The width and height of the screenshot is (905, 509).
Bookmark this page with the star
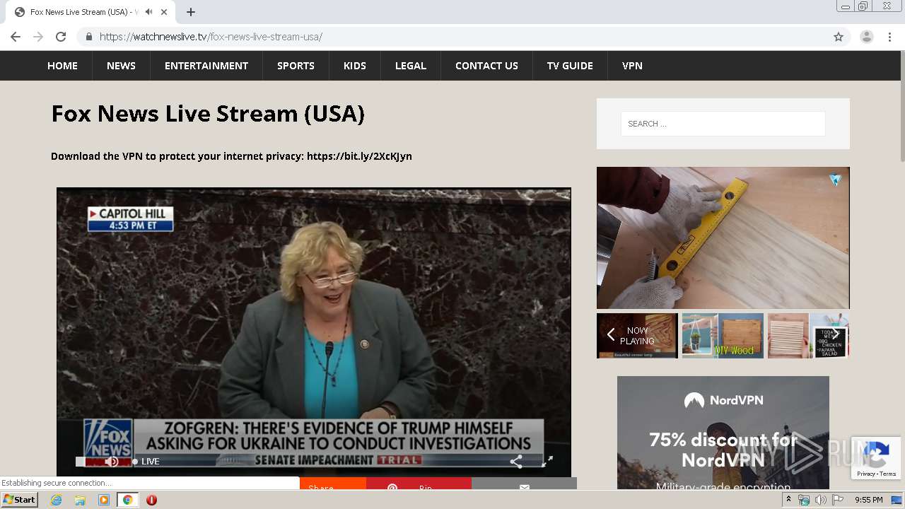pyautogui.click(x=839, y=37)
